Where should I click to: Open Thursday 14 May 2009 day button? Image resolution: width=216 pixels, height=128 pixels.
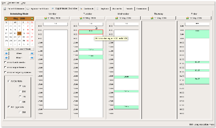pos(159,18)
